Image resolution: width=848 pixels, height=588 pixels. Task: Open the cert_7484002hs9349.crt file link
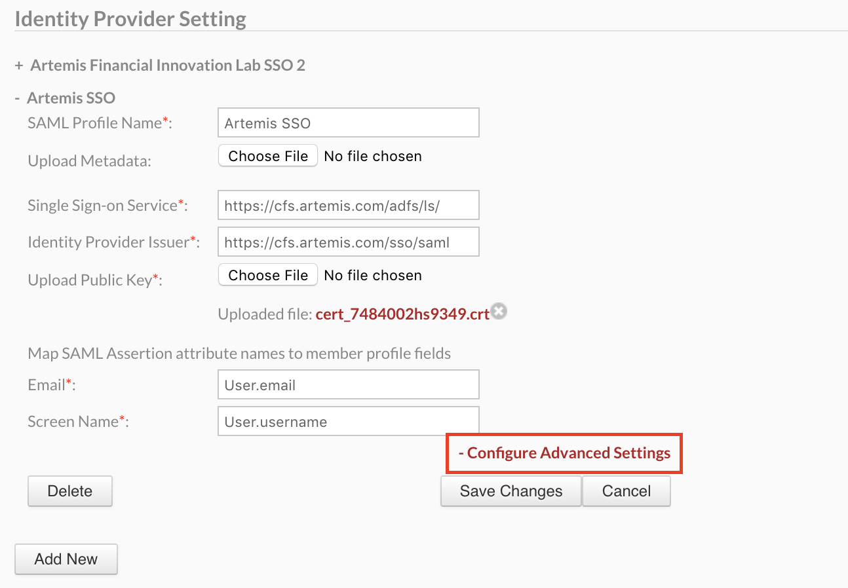pyautogui.click(x=402, y=314)
